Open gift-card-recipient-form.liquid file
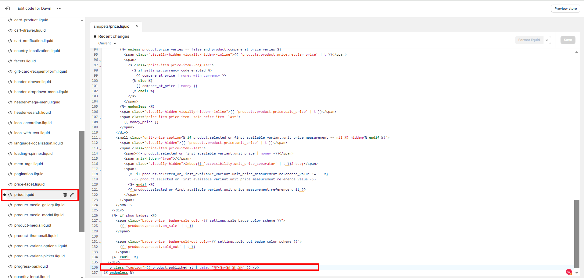 pyautogui.click(x=41, y=71)
